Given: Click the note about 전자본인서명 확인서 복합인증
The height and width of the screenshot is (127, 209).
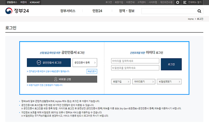Looking at the screenshot, I should (48, 71).
